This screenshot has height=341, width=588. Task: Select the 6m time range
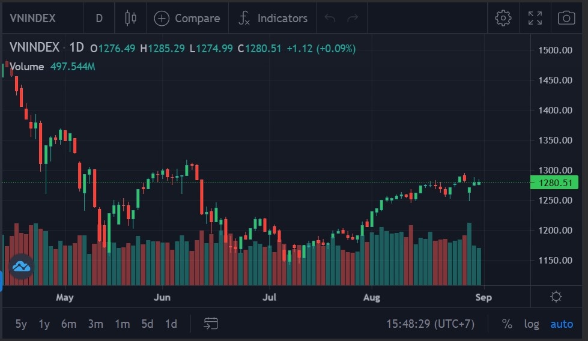[68, 324]
